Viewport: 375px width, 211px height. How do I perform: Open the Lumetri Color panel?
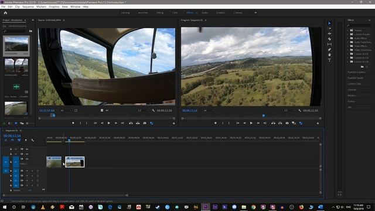point(354,84)
